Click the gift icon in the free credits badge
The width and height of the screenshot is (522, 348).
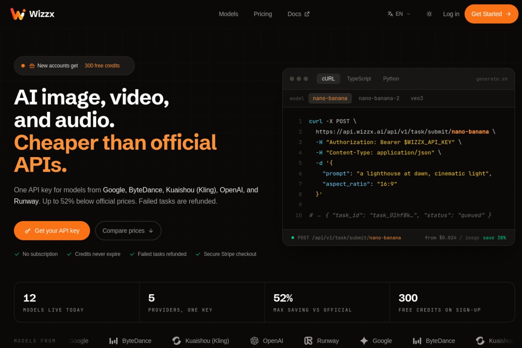[32, 66]
